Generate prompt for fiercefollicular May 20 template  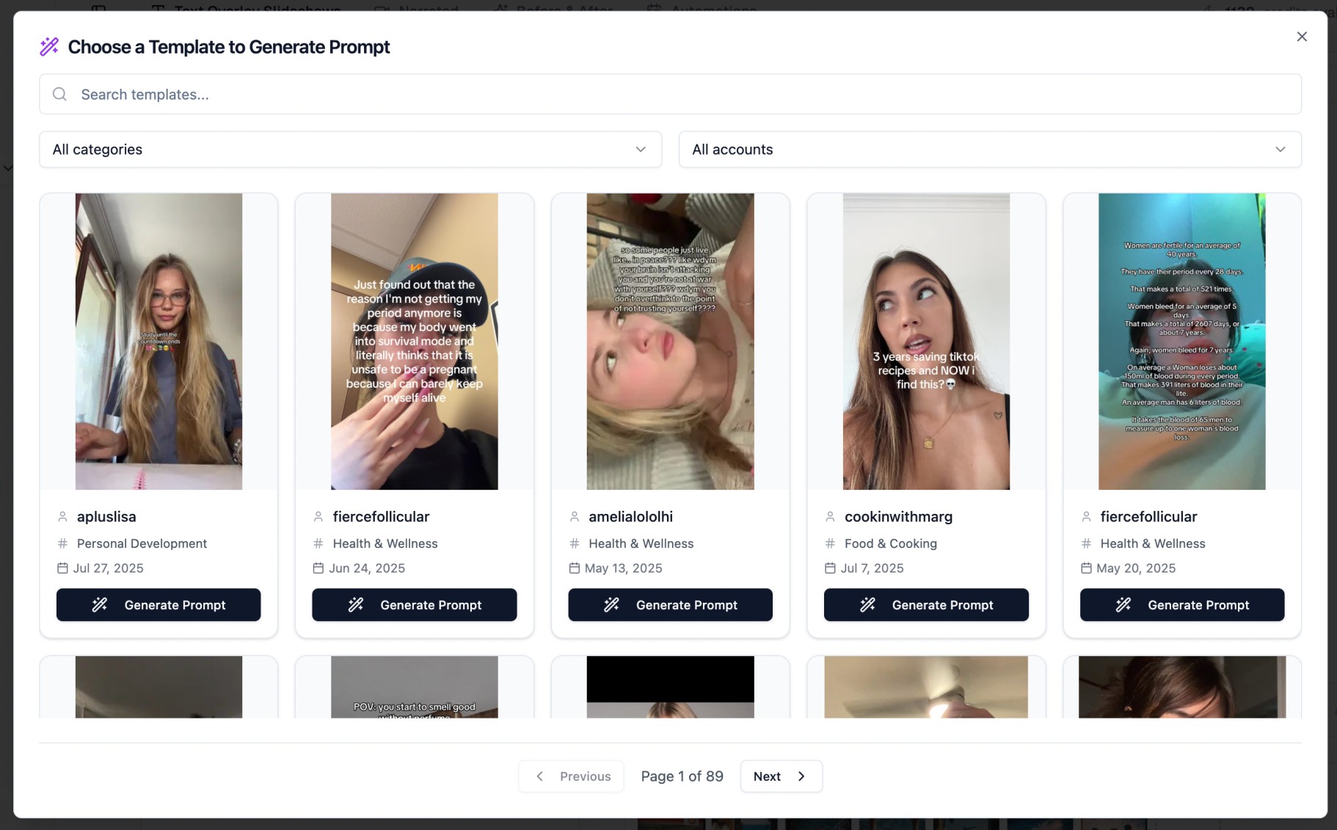coord(1181,605)
